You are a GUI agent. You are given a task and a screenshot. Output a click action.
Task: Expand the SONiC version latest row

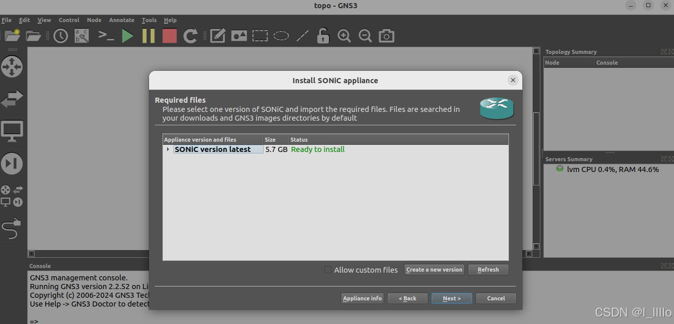[168, 149]
